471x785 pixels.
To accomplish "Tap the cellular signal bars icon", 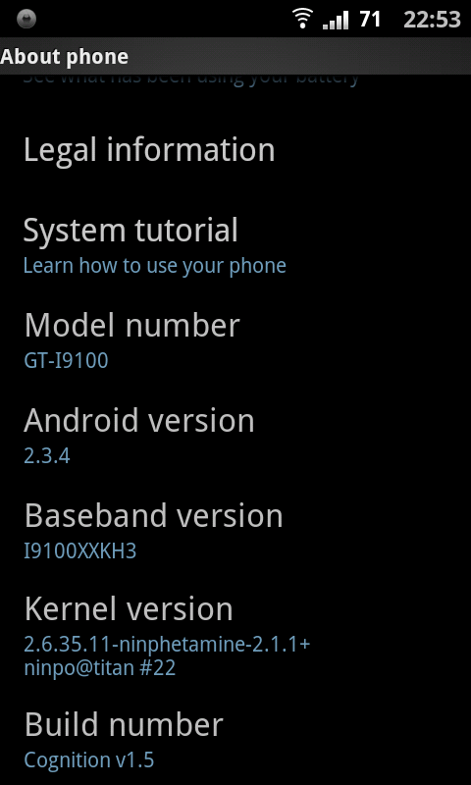I will [x=336, y=21].
